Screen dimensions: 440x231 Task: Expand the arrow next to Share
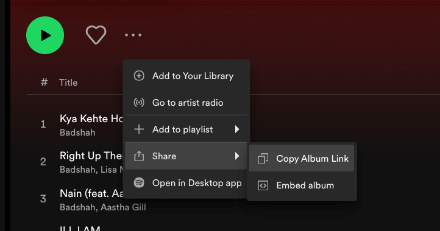coord(237,156)
